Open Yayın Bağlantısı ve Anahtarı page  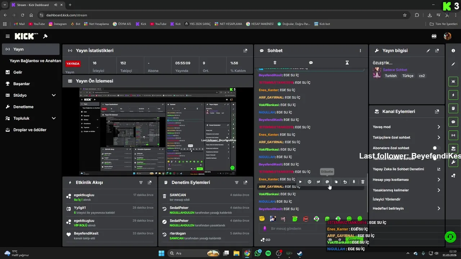coord(35,61)
